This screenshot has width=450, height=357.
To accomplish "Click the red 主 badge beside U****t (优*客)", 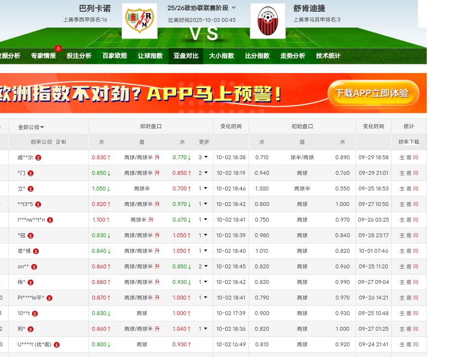I will [56, 345].
